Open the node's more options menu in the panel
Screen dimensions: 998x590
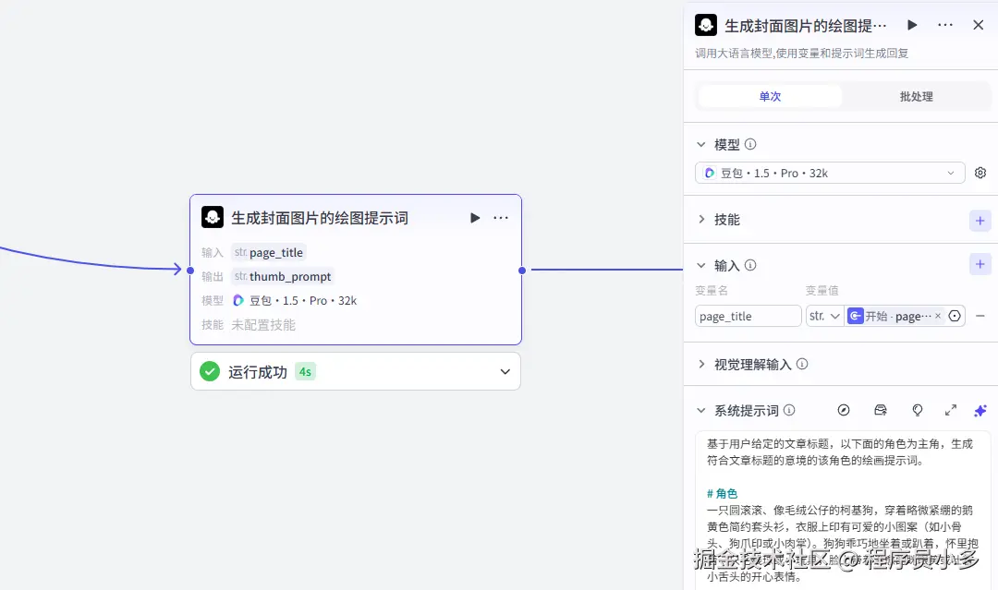tap(944, 25)
